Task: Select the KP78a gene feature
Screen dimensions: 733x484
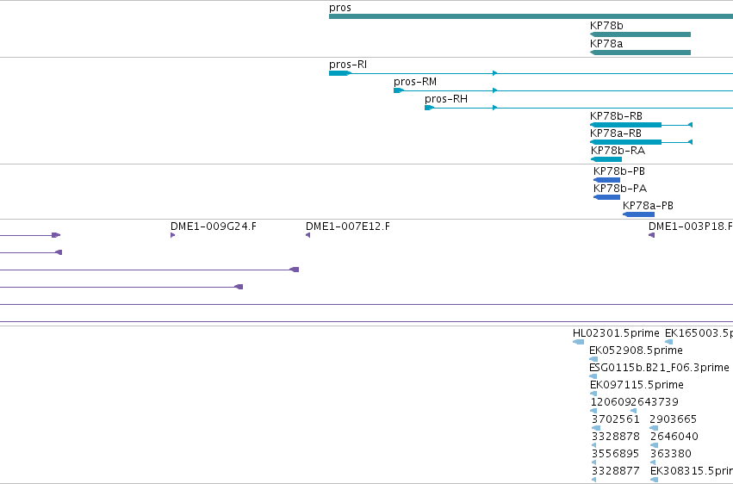Action: [x=641, y=53]
